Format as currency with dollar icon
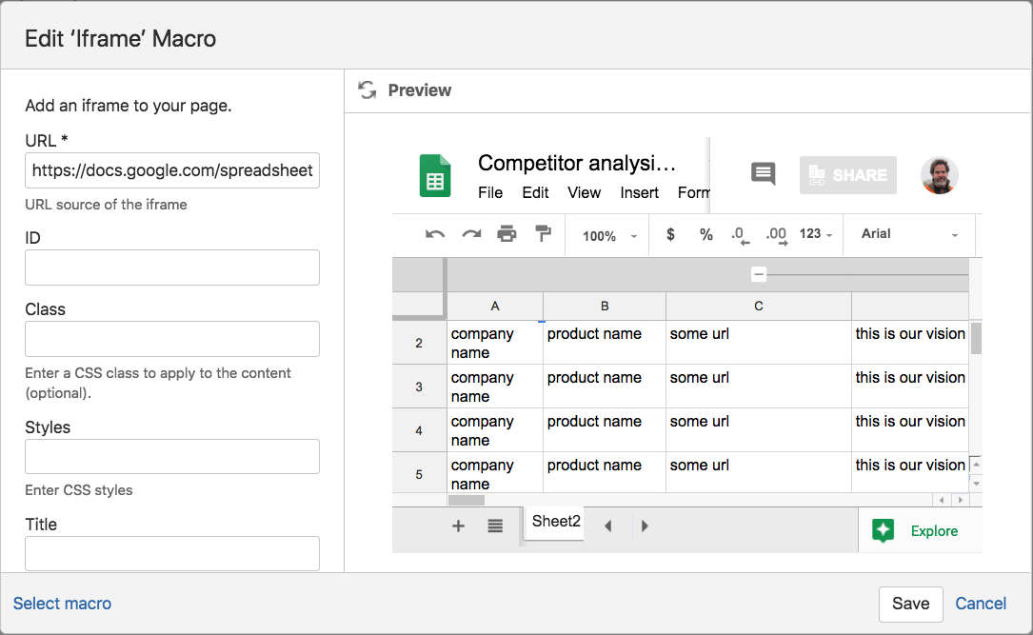The height and width of the screenshot is (635, 1033). (670, 234)
